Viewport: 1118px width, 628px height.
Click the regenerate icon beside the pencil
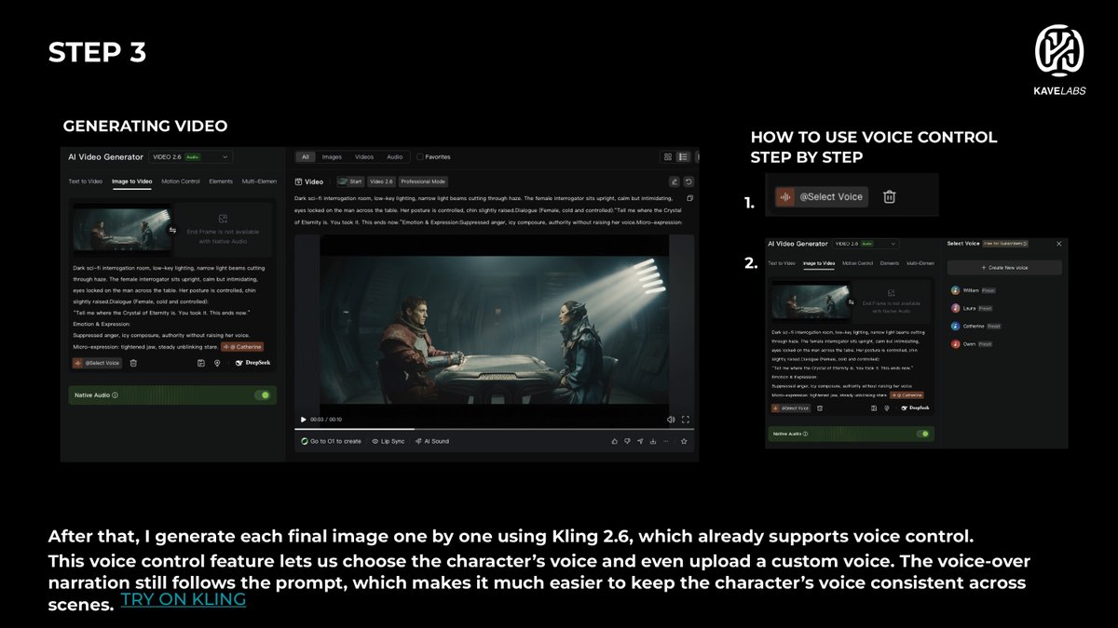(x=689, y=181)
